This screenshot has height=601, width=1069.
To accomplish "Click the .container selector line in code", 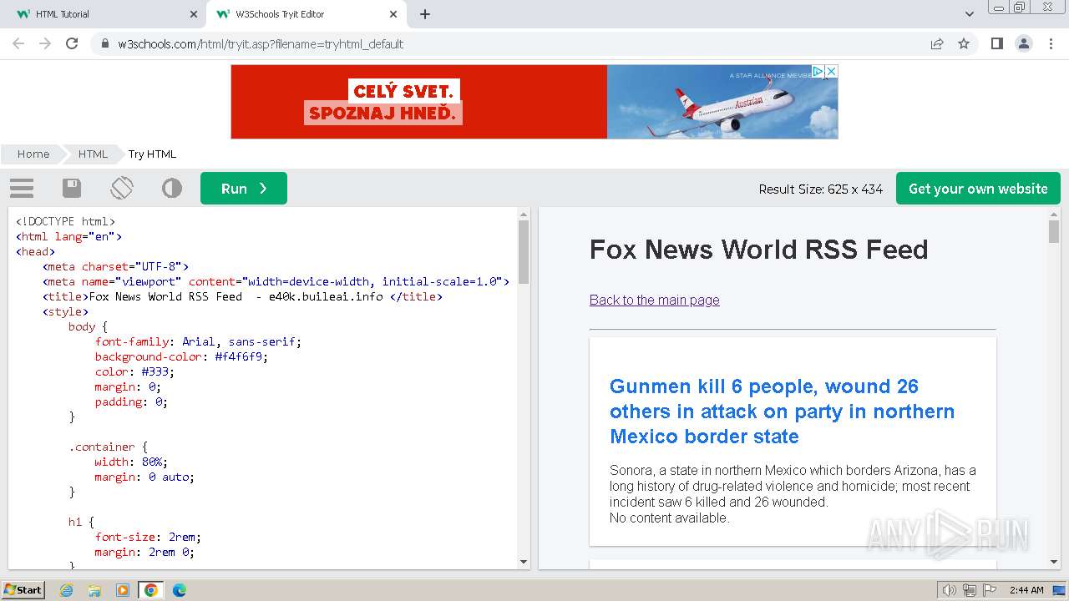I will (x=108, y=447).
